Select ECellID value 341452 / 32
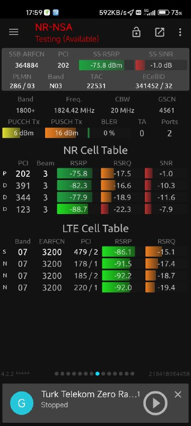This screenshot has height=426, width=191. (x=154, y=86)
